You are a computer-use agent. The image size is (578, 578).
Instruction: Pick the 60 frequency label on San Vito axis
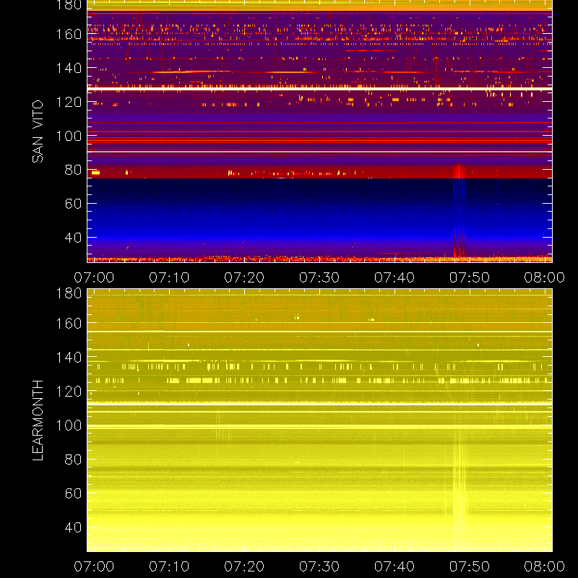coord(73,204)
